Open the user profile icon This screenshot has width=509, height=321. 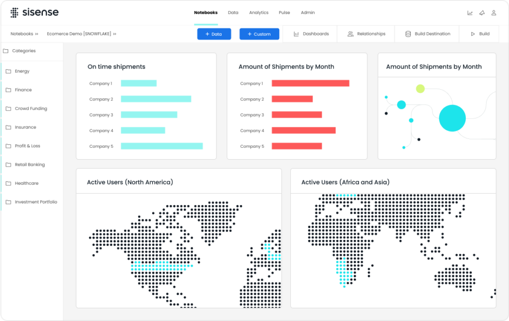(x=494, y=12)
